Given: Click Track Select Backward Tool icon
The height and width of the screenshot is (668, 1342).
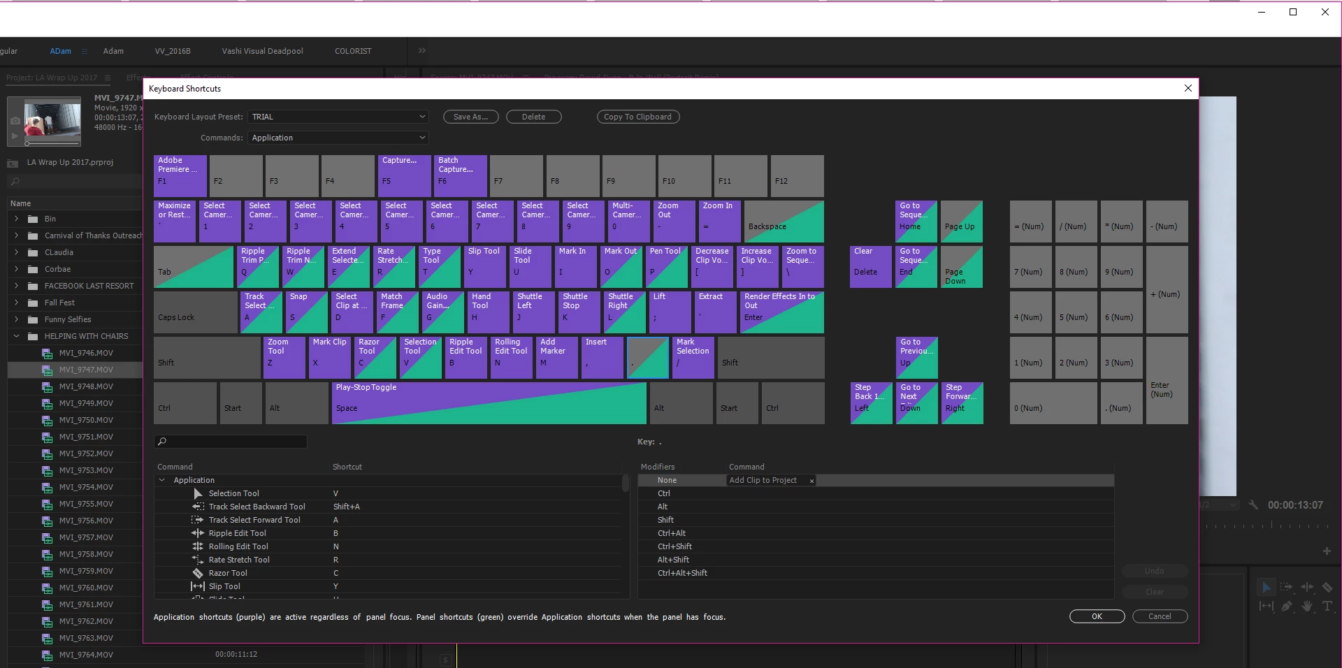Looking at the screenshot, I should click(198, 507).
